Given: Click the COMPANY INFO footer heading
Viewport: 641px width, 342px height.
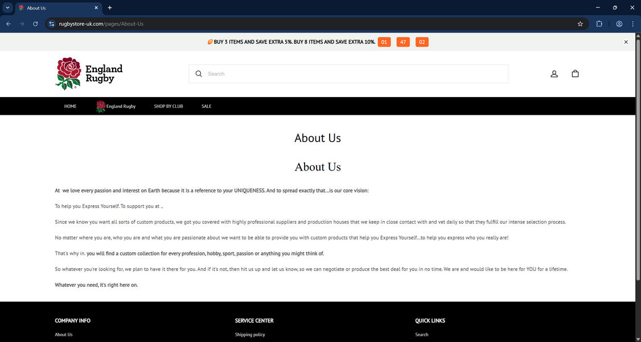Looking at the screenshot, I should point(73,321).
